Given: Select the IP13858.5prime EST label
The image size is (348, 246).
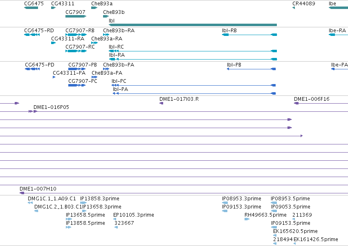Looking at the screenshot, I should (85, 224).
